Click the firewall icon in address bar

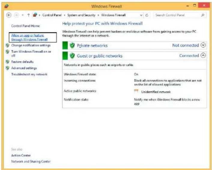[x=35, y=15]
